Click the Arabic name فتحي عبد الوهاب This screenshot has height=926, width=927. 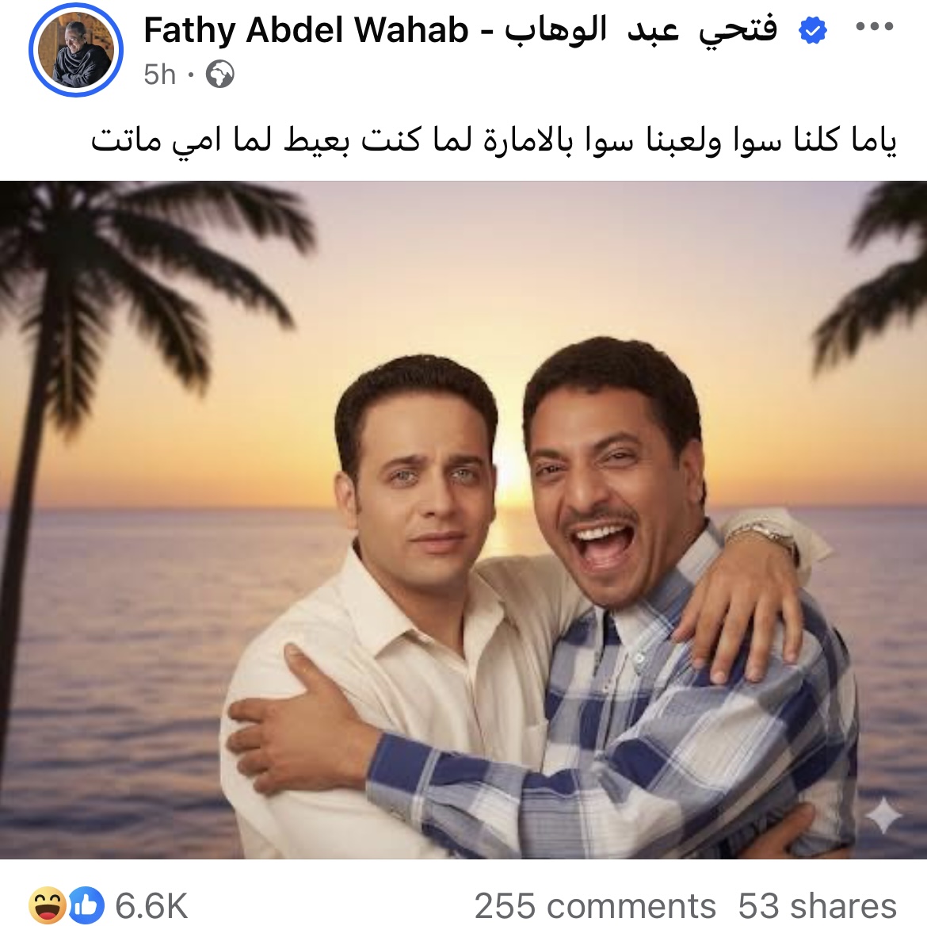coord(640,29)
